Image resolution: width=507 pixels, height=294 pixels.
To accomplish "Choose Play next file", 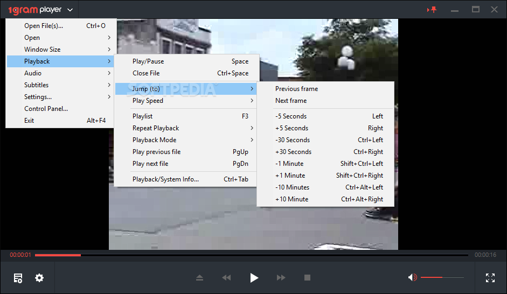I will point(186,164).
